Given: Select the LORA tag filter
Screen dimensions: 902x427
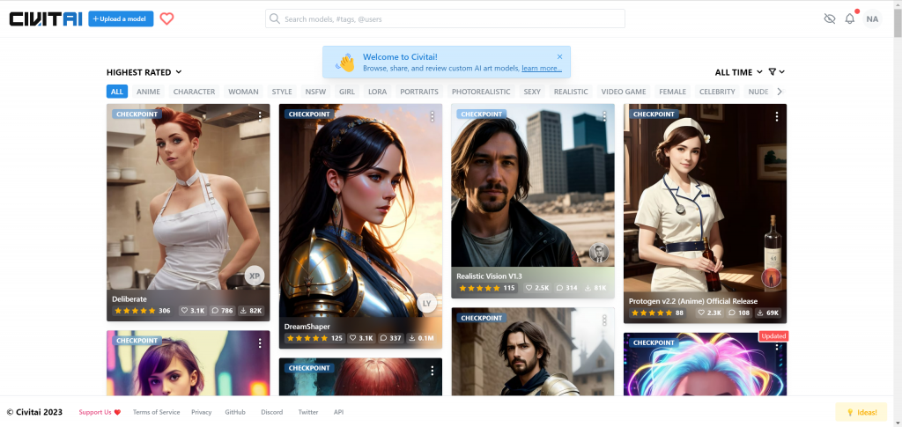Looking at the screenshot, I should (x=377, y=92).
